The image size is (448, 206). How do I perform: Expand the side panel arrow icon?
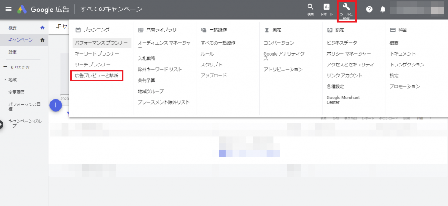pos(1,124)
